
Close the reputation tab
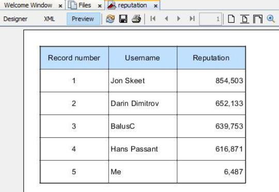[156, 6]
